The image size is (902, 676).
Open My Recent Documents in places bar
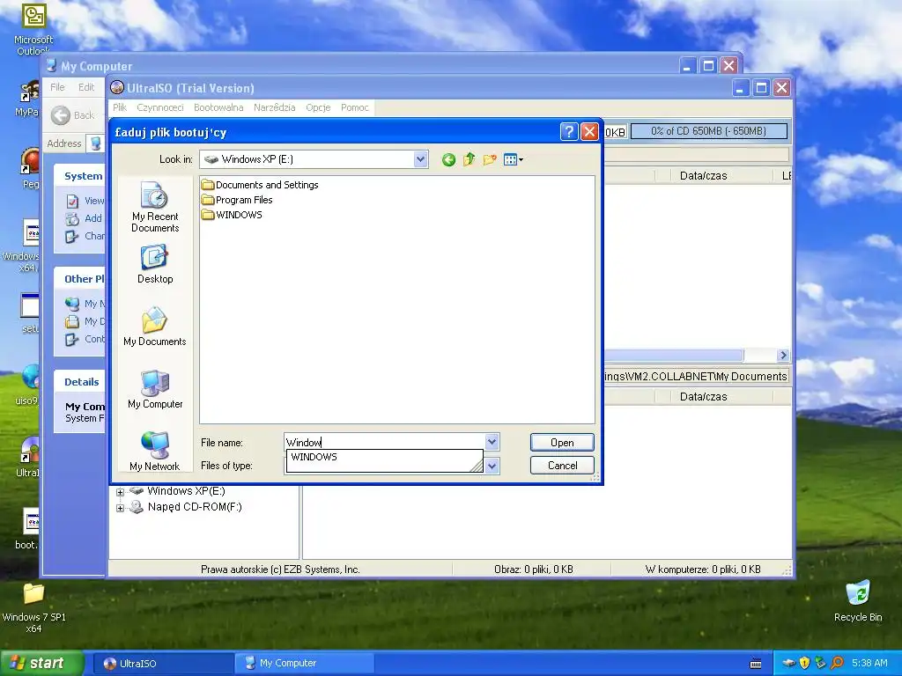[x=155, y=207]
